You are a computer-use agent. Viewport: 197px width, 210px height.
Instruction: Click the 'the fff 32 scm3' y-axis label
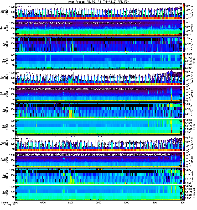[x=4, y=160]
